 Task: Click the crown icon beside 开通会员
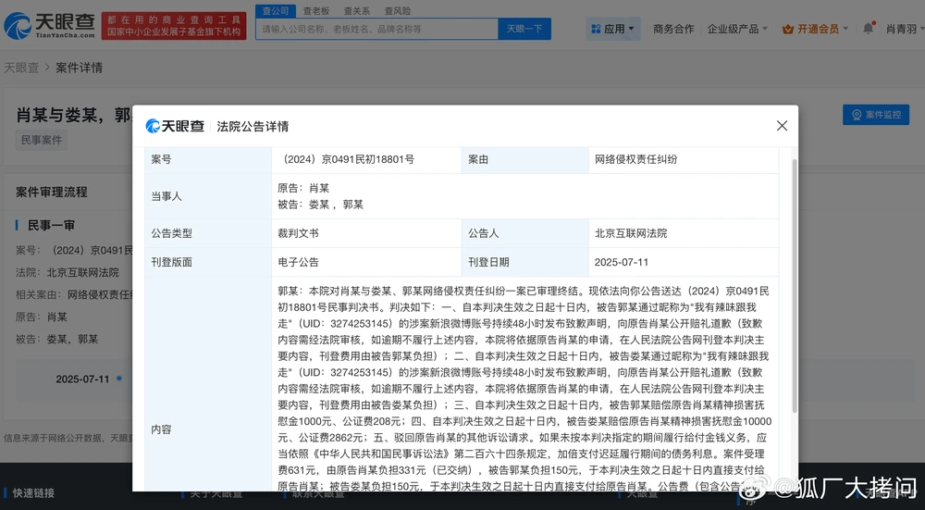click(x=787, y=29)
